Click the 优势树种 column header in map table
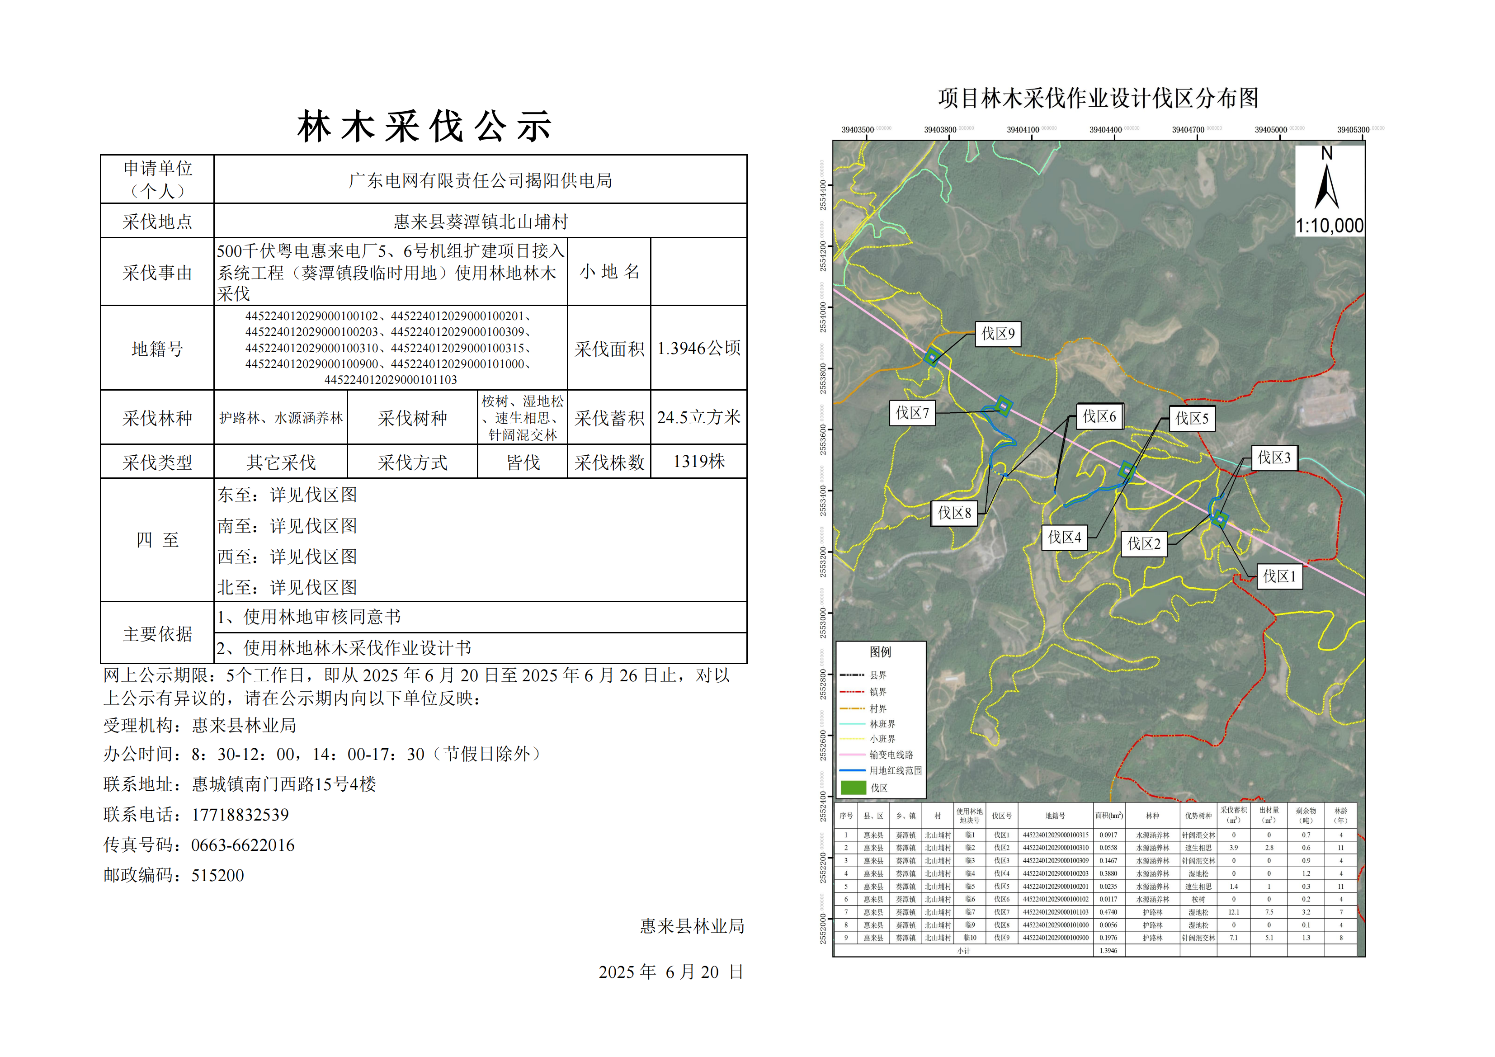The width and height of the screenshot is (1495, 1057). tap(1198, 816)
